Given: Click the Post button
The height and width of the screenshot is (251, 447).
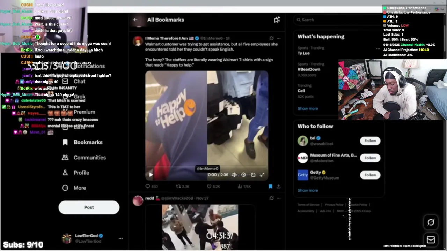Looking at the screenshot, I should [x=89, y=207].
